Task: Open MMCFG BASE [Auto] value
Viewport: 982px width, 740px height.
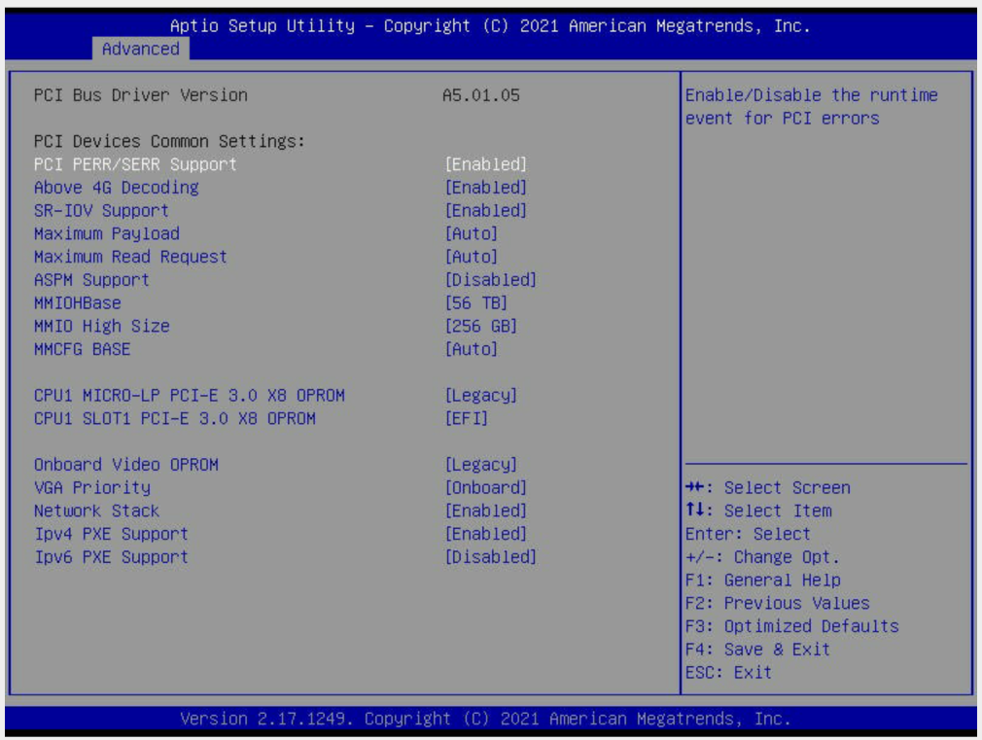Action: pos(471,349)
